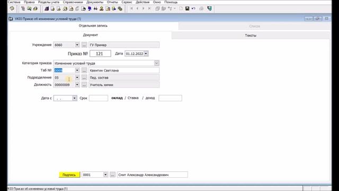Click the double-arrow toolbar icon
The width and height of the screenshot is (339, 191).
[95, 8]
